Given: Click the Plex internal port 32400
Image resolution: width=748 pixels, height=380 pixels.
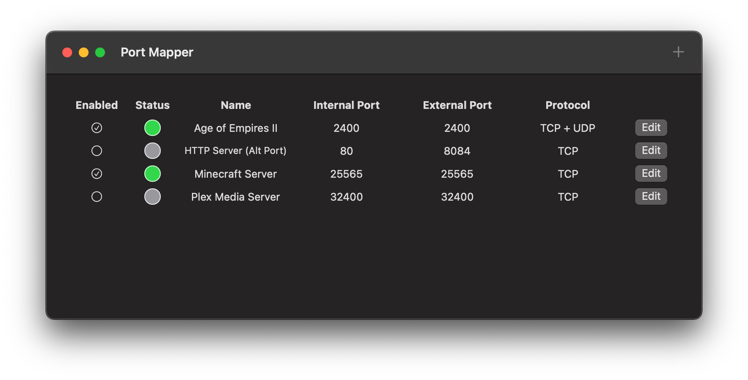Looking at the screenshot, I should click(347, 197).
